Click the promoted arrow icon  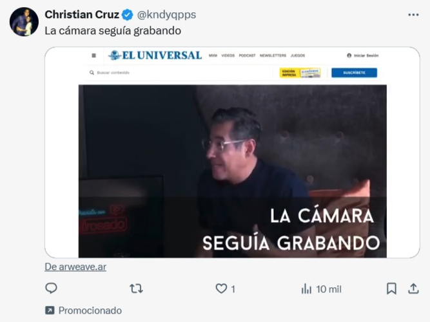click(50, 310)
